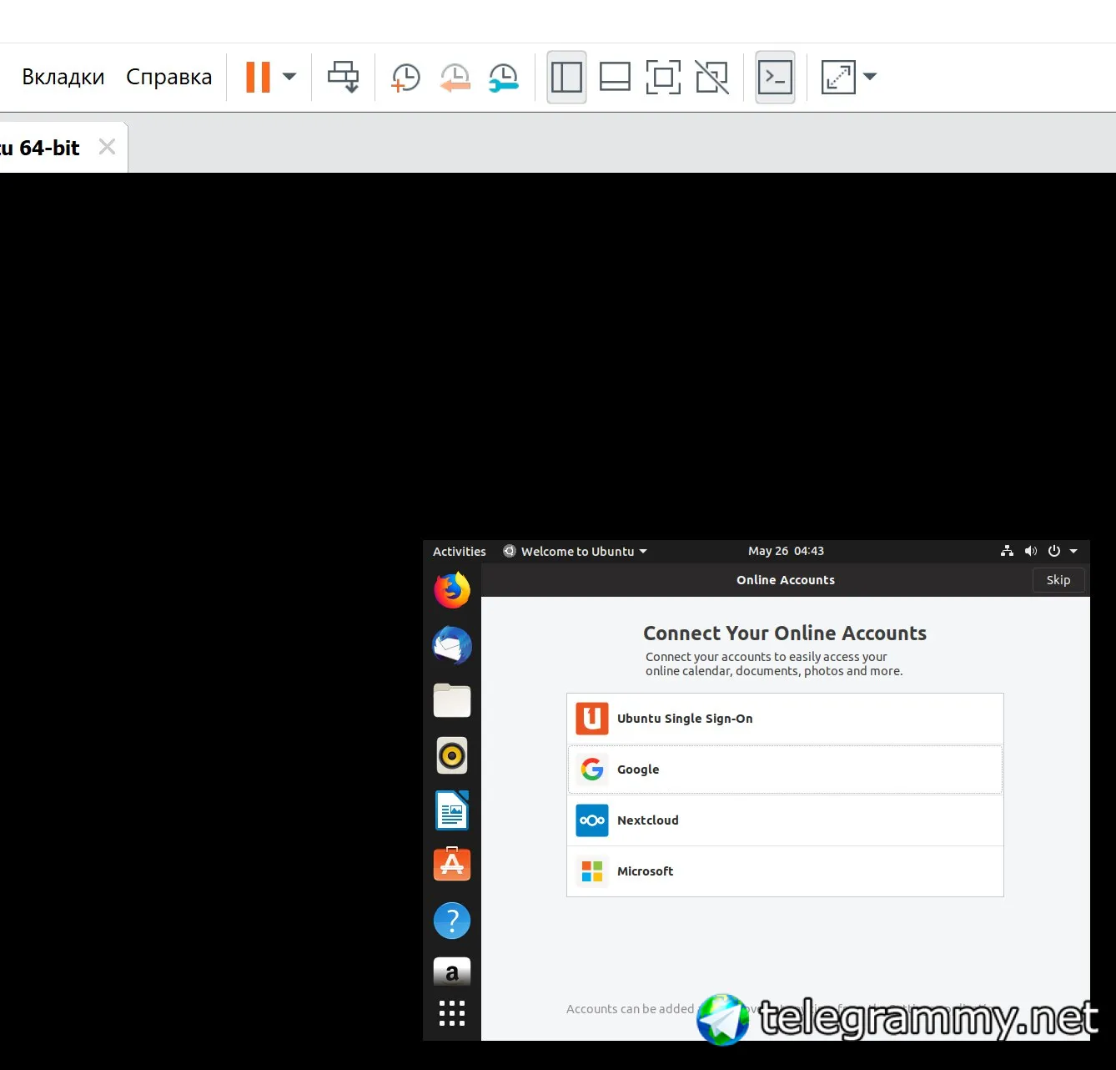This screenshot has height=1070, width=1116.
Task: Revert the VM to the previous snapshot
Action: point(455,77)
